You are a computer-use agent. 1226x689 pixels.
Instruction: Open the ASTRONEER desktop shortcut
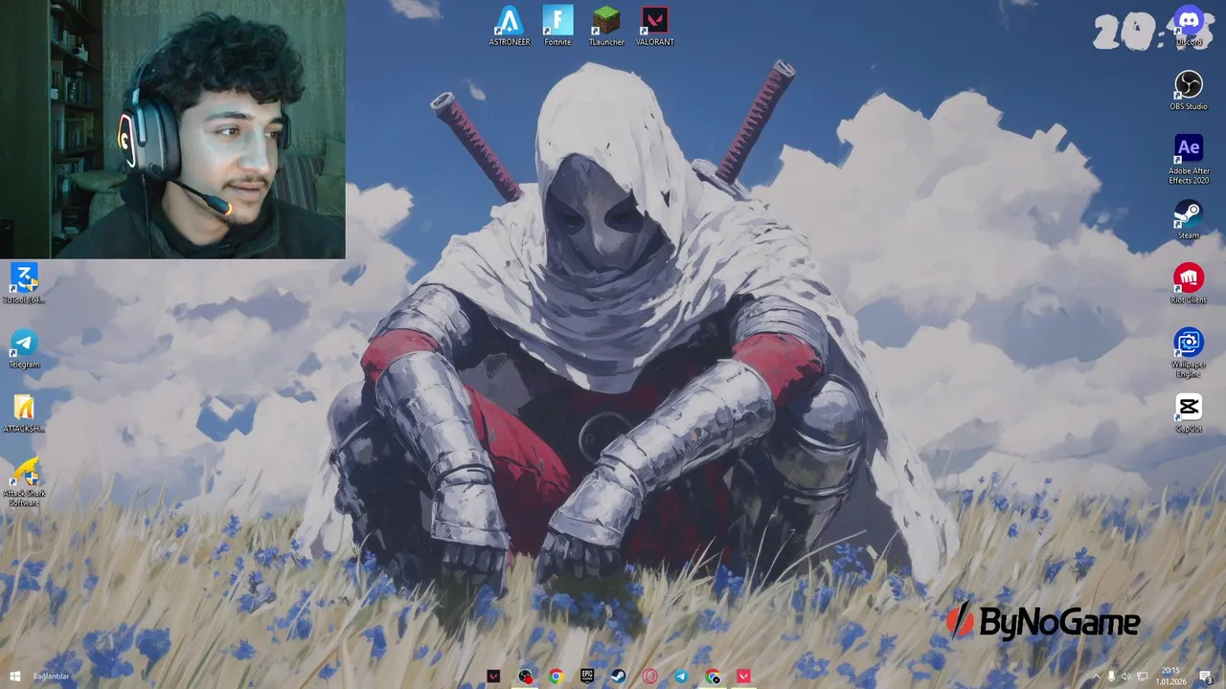pos(509,26)
